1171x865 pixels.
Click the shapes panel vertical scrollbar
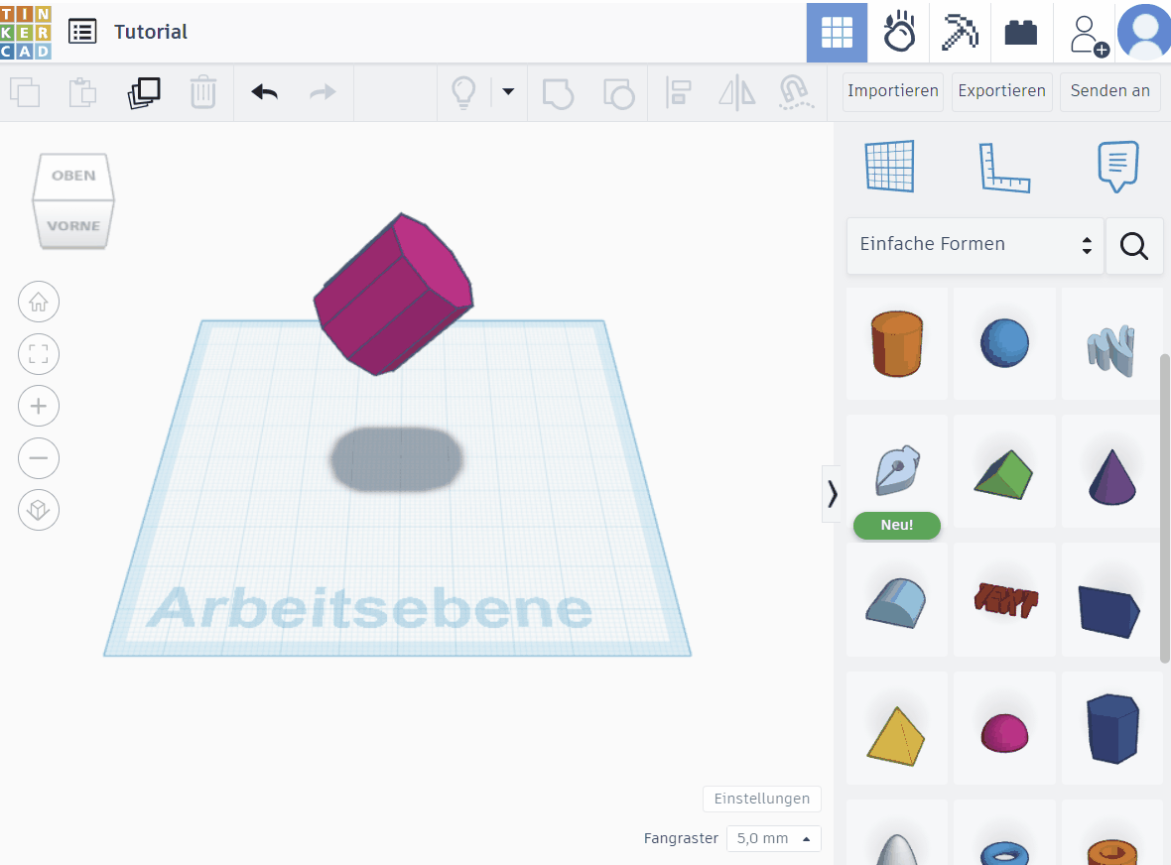pyautogui.click(x=1165, y=508)
